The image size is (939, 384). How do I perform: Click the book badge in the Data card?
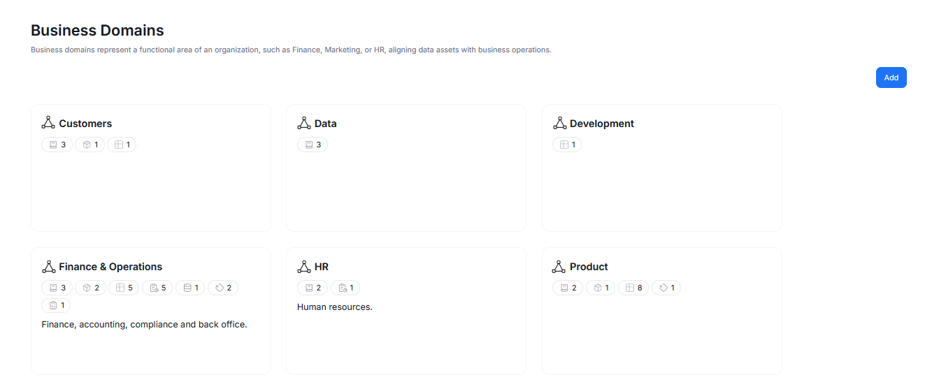click(x=313, y=145)
